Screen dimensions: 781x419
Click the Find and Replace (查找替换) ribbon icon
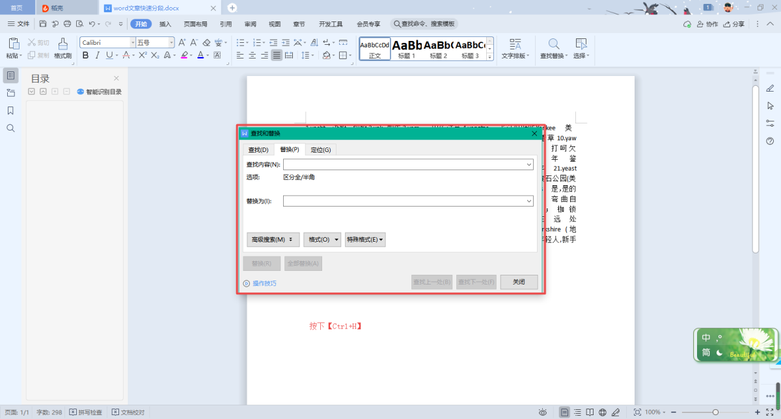pyautogui.click(x=554, y=47)
